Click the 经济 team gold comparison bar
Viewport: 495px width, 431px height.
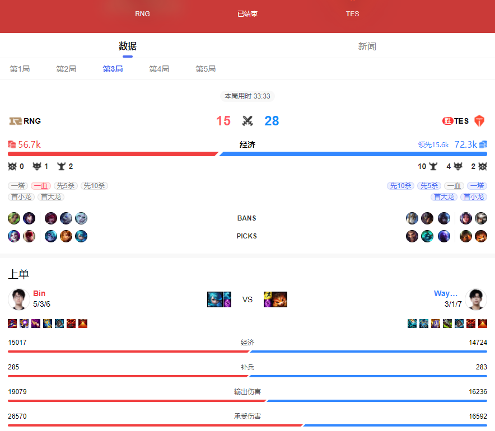(x=247, y=153)
